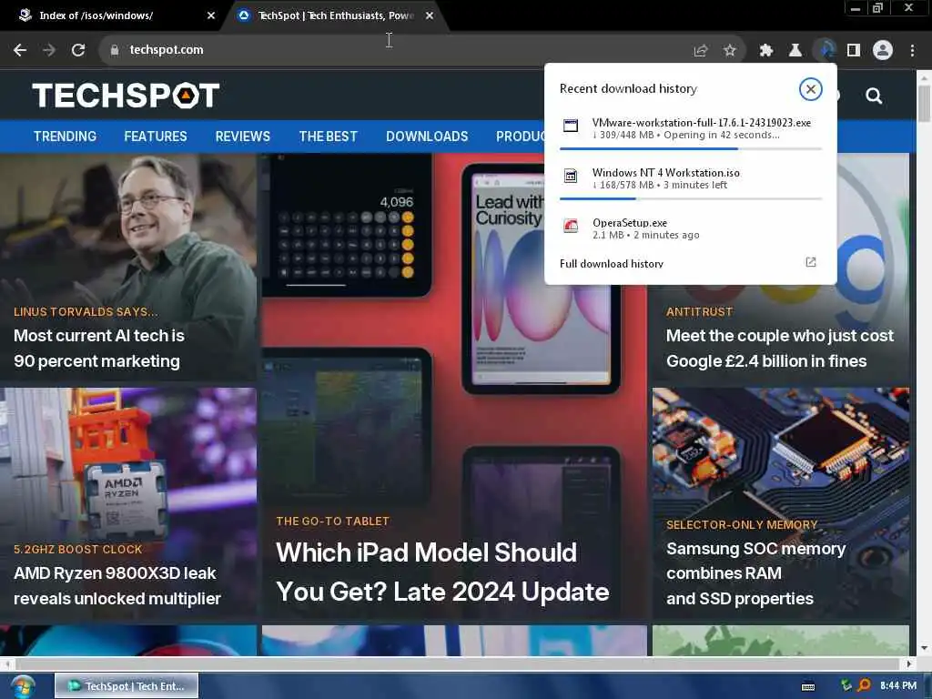Open the FEATURES menu item
This screenshot has width=932, height=699.
[x=155, y=137]
